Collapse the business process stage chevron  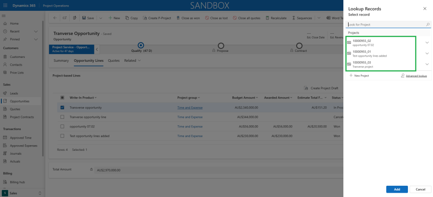coord(97,49)
